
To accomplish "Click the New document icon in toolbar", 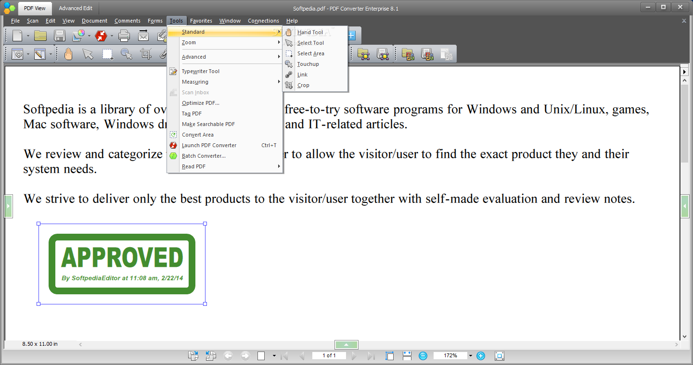I will (x=17, y=36).
